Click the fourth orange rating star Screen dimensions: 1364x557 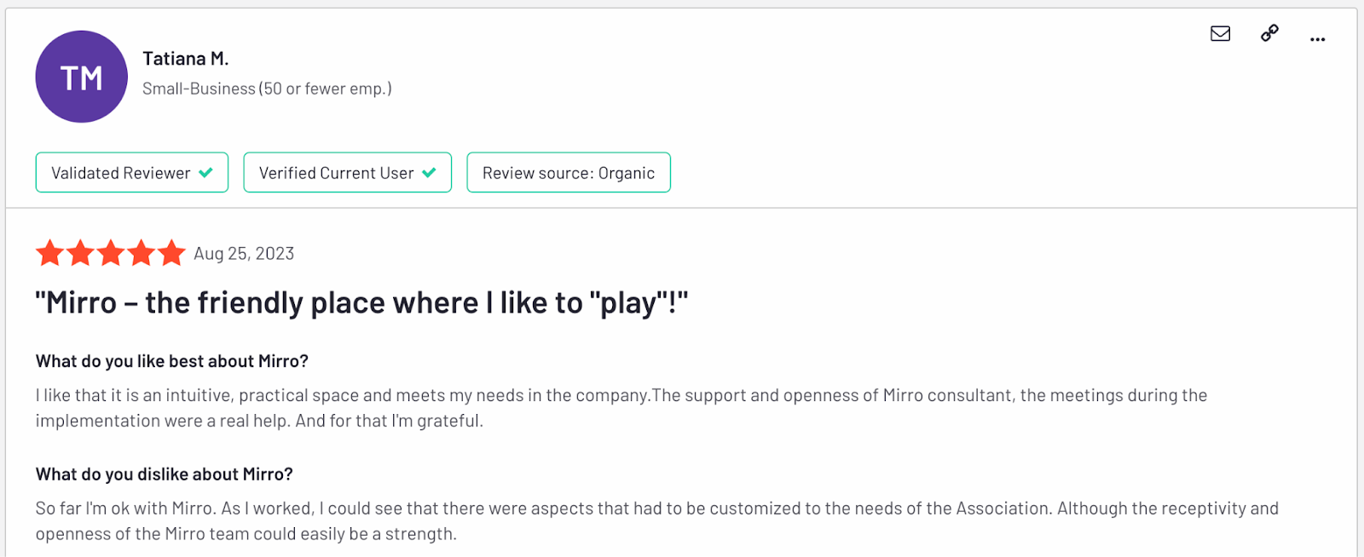[x=141, y=253]
